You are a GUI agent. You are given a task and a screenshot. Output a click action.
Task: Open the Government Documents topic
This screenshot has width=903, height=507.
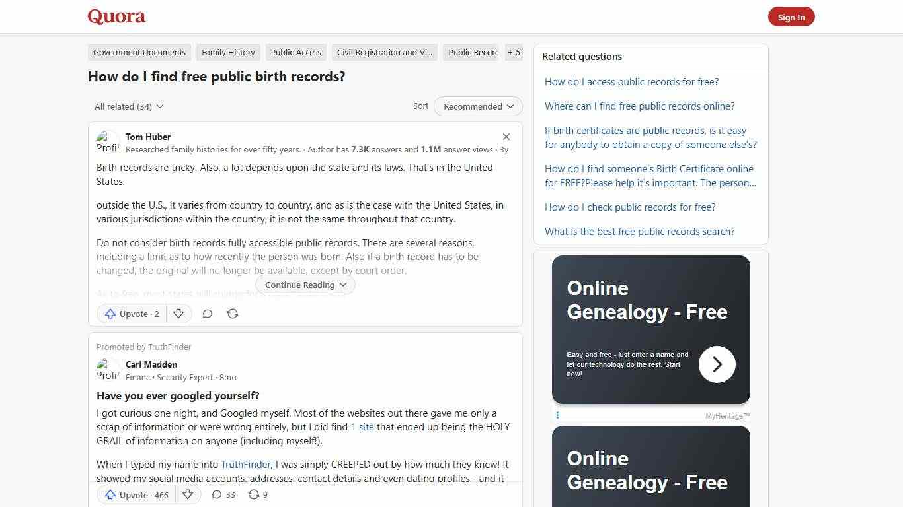pos(139,52)
